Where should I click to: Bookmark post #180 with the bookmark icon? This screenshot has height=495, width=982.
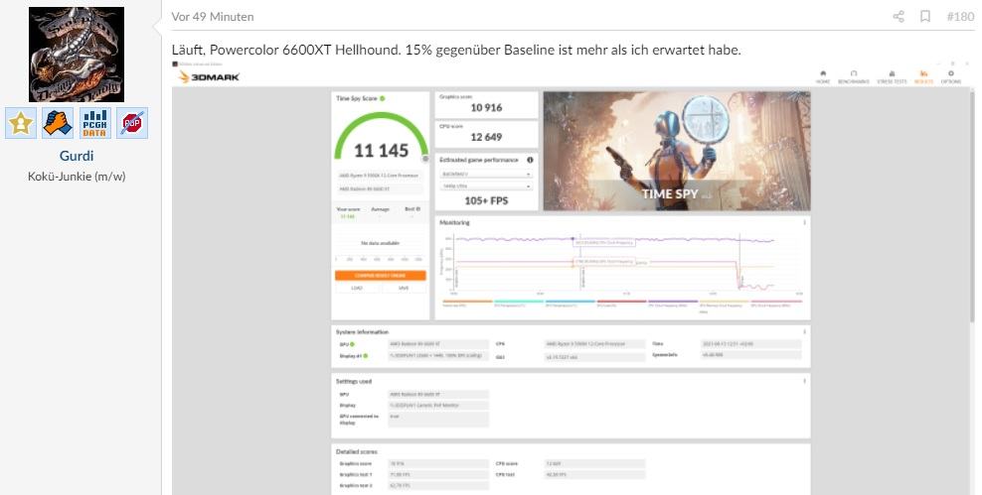coord(925,16)
